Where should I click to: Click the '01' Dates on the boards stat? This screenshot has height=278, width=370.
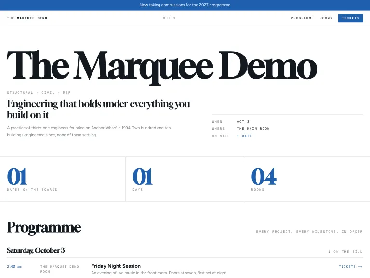coord(17,176)
